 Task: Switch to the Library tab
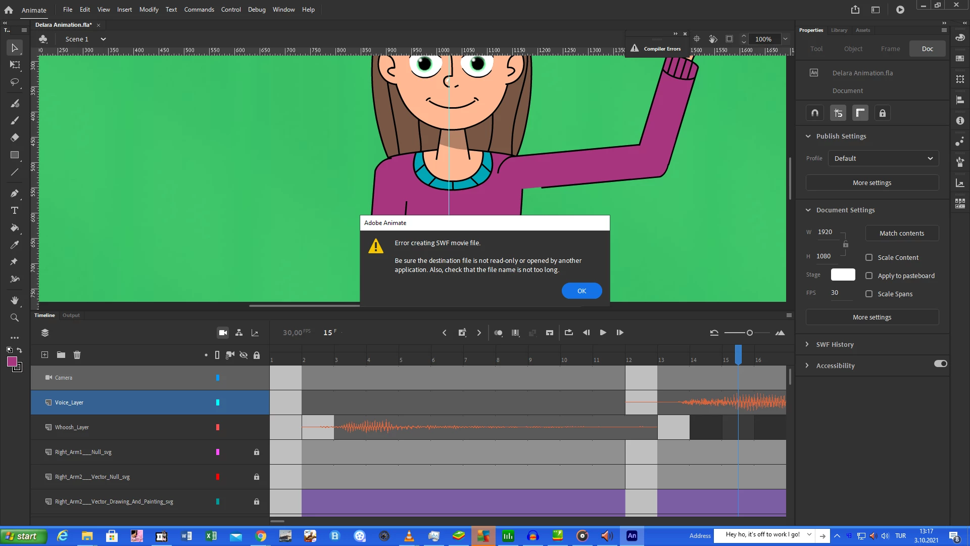[839, 30]
